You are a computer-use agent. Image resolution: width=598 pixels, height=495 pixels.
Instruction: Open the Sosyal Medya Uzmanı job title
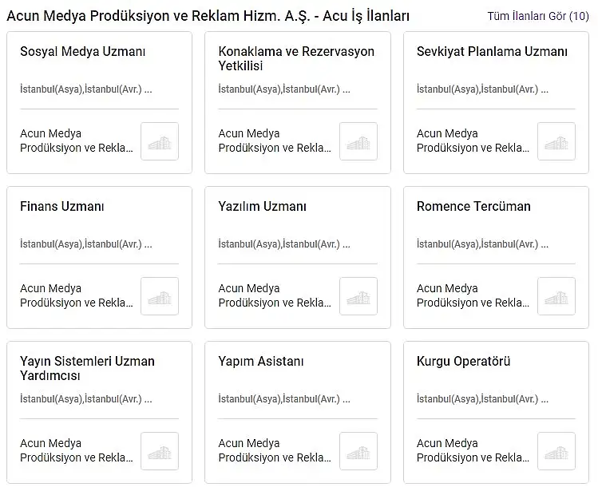click(83, 51)
